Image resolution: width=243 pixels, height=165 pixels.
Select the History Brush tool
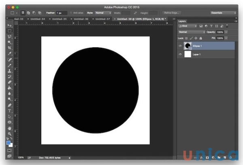[9, 76]
